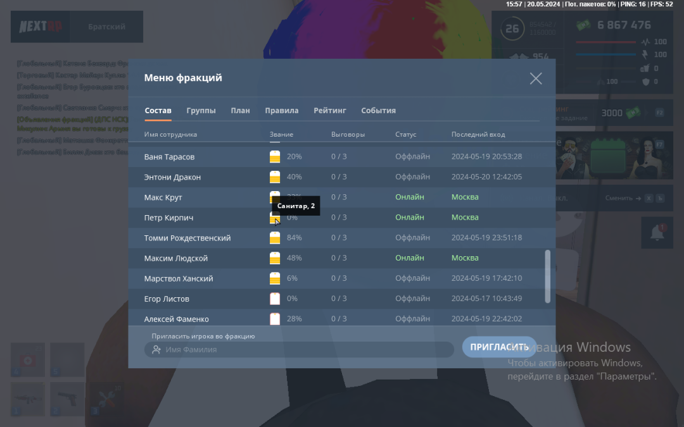Select the Правила tab
The width and height of the screenshot is (684, 427).
[281, 111]
